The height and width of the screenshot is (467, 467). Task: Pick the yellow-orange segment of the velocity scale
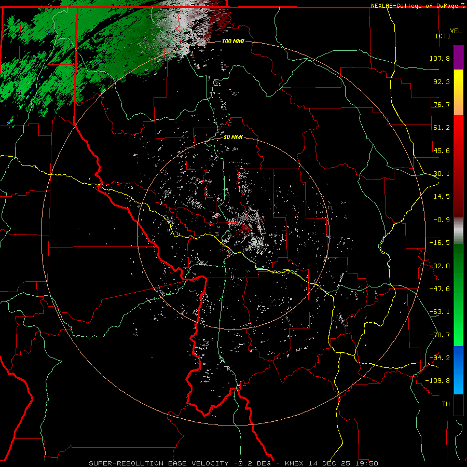[458, 92]
